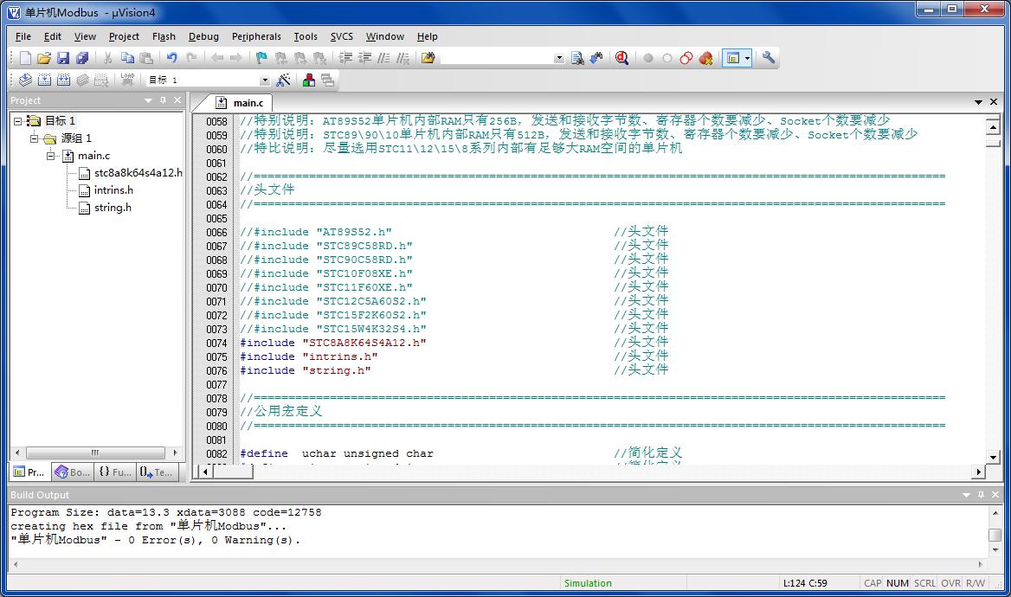The width and height of the screenshot is (1011, 597).
Task: Pin the Project panel
Action: click(x=163, y=100)
